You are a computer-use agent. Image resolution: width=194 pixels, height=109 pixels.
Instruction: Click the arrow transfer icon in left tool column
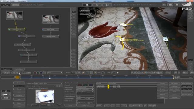[x=6, y=94]
